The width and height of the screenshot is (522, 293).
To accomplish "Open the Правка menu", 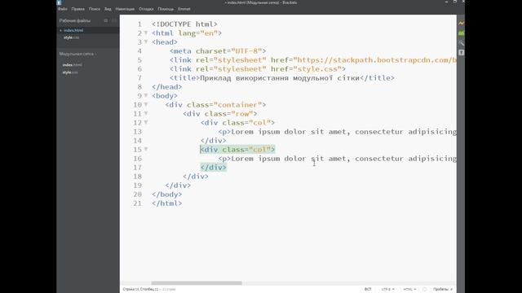I will pyautogui.click(x=78, y=9).
